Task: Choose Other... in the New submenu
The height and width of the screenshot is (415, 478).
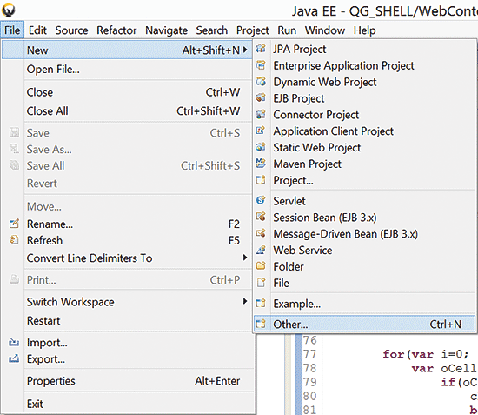Action: pos(364,324)
